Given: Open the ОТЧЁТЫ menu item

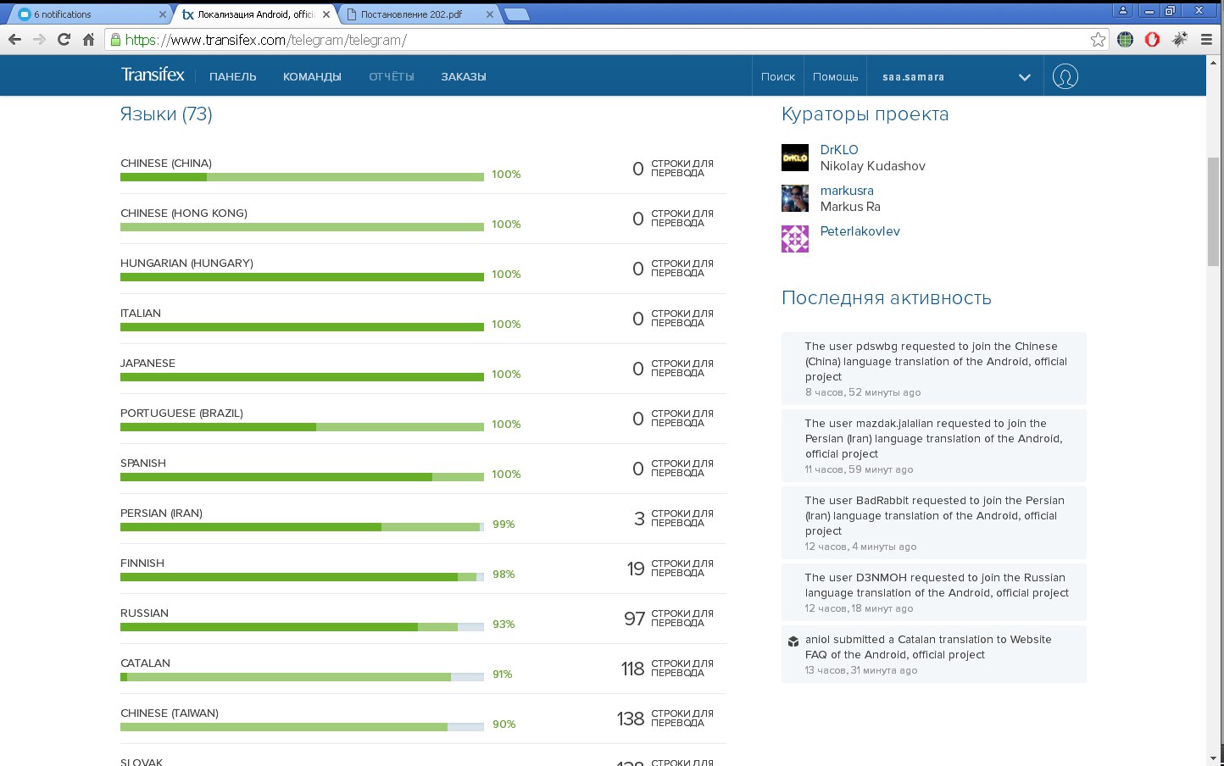Looking at the screenshot, I should tap(392, 76).
